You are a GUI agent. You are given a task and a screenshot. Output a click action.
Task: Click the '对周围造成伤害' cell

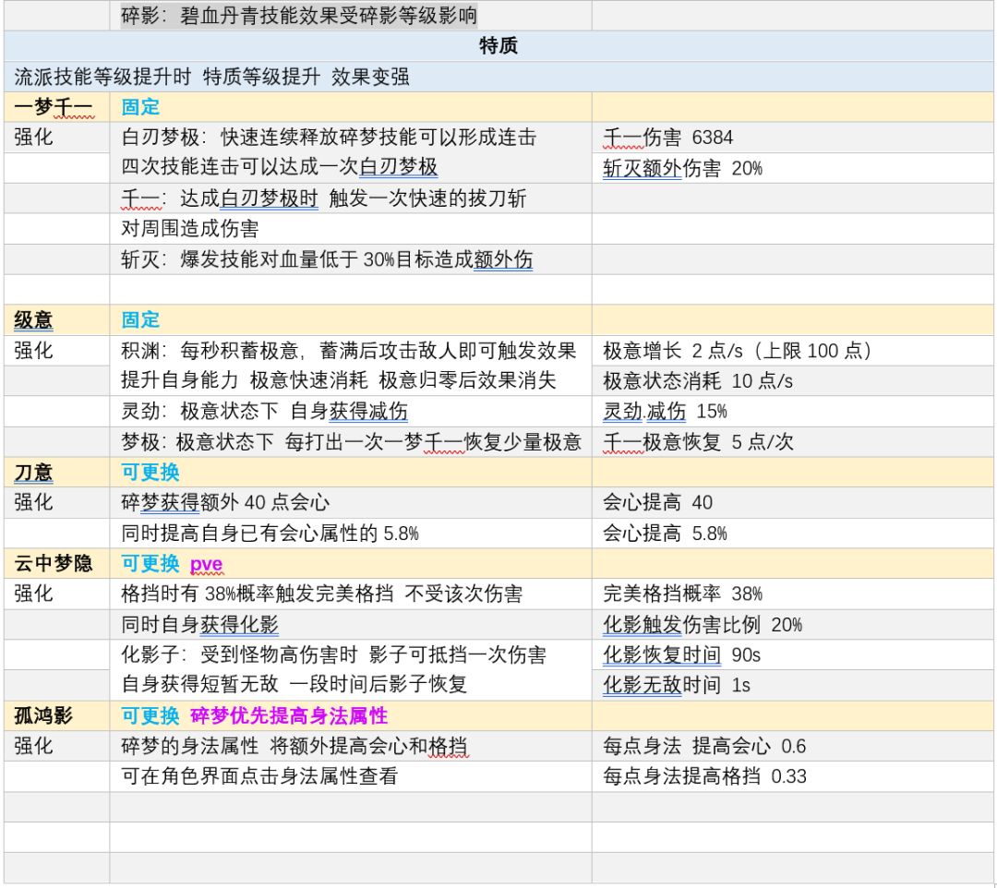tap(351, 228)
